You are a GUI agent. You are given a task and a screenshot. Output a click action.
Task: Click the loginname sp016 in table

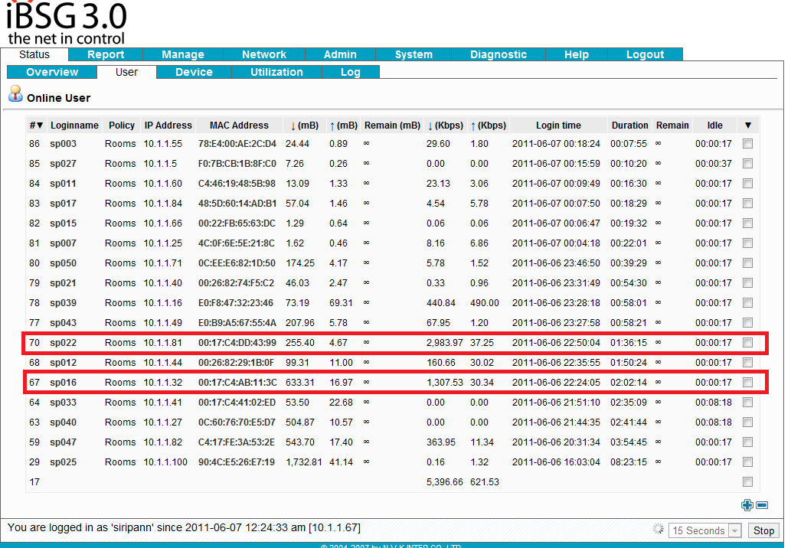64,383
